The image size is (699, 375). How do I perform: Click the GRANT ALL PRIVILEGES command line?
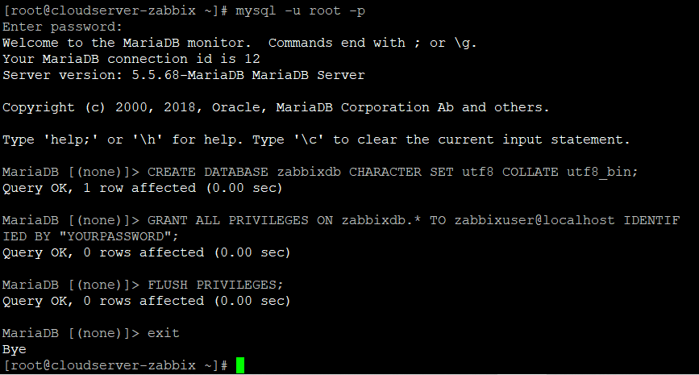341,228
